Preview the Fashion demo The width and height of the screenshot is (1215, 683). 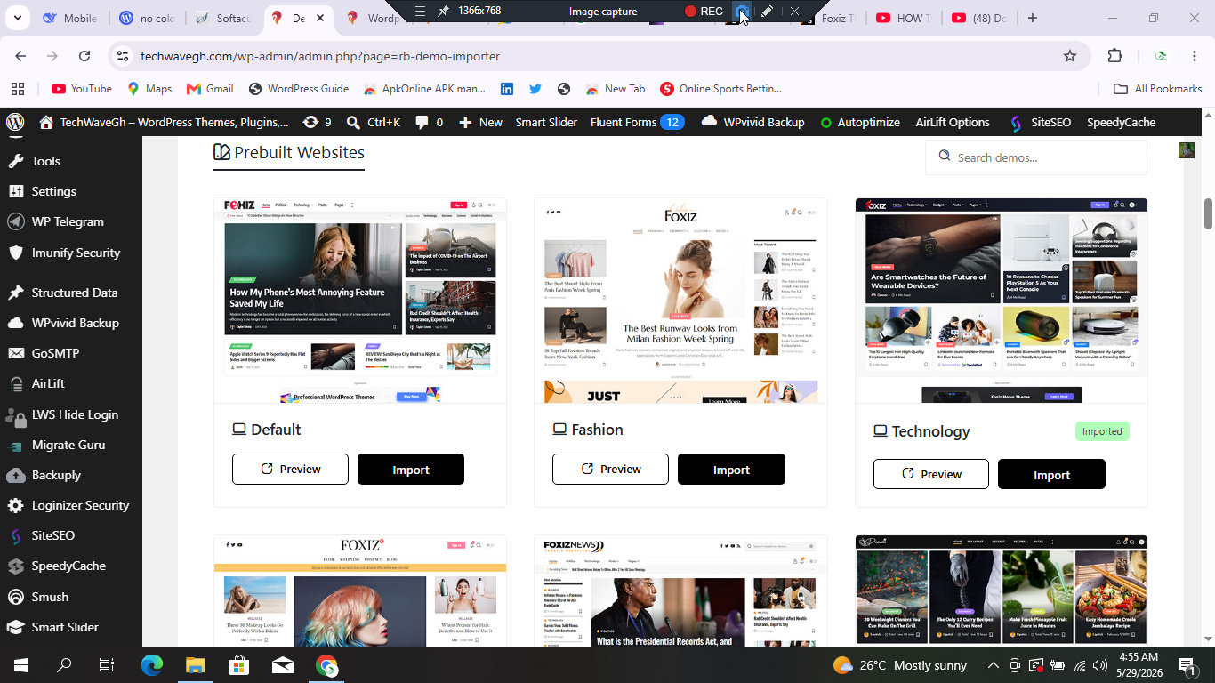point(610,469)
